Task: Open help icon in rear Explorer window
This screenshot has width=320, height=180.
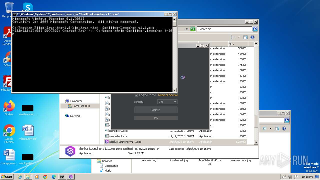Action: (x=284, y=128)
